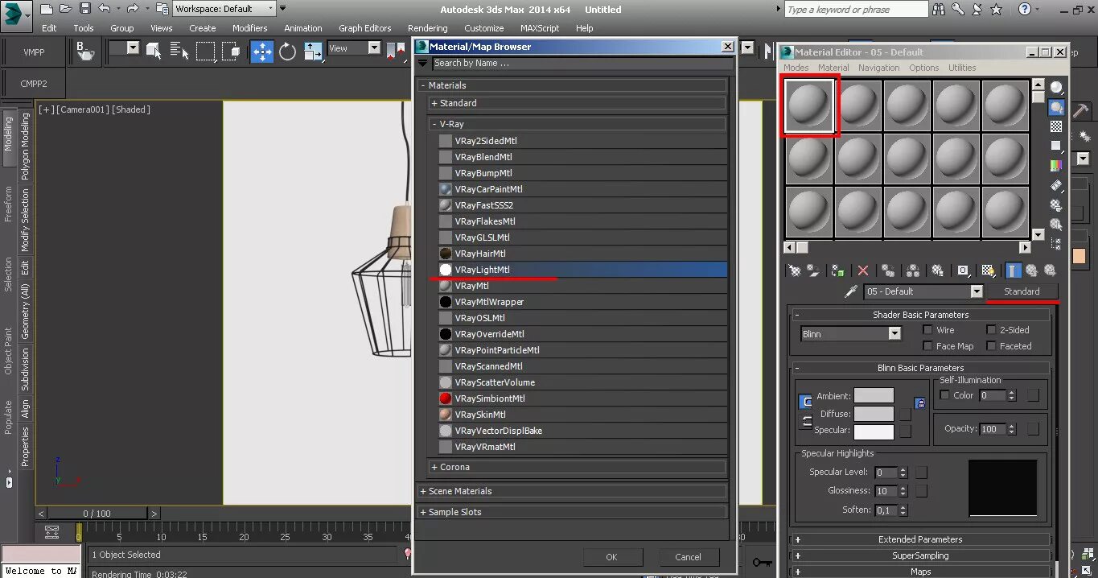Viewport: 1098px width, 578px height.
Task: Click the Select Object tool icon
Action: click(154, 52)
